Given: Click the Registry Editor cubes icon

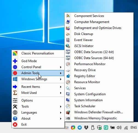Looking at the screenshot, I should (68, 76).
